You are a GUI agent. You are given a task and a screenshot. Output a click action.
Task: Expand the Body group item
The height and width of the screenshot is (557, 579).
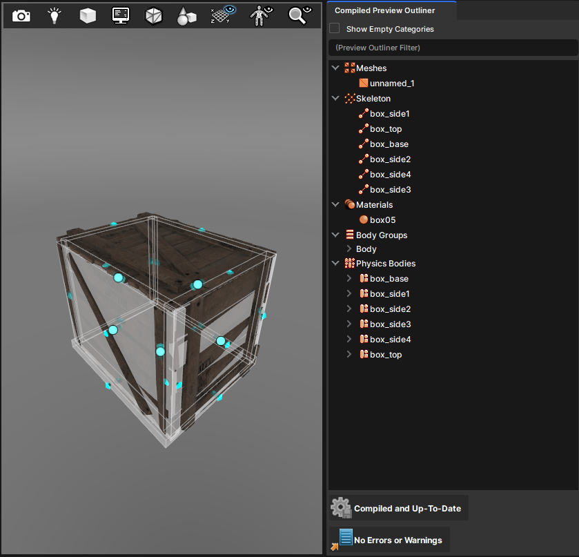(349, 248)
